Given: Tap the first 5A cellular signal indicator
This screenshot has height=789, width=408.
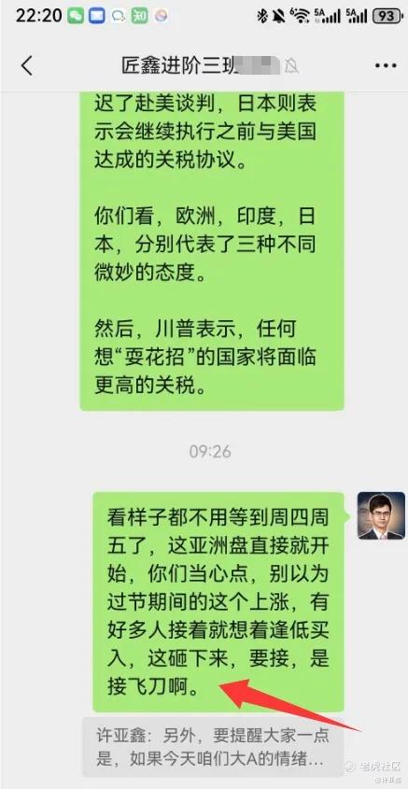Looking at the screenshot, I should [327, 16].
